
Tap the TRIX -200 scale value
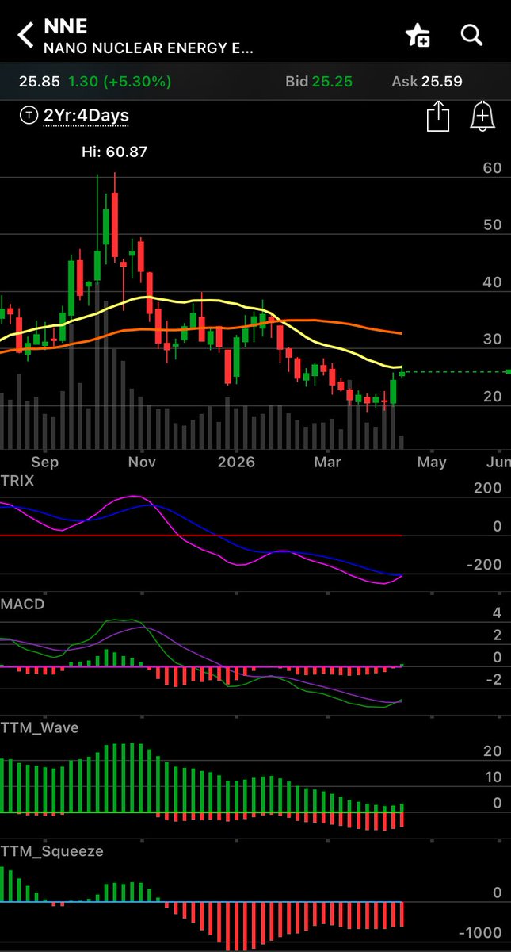pos(483,565)
